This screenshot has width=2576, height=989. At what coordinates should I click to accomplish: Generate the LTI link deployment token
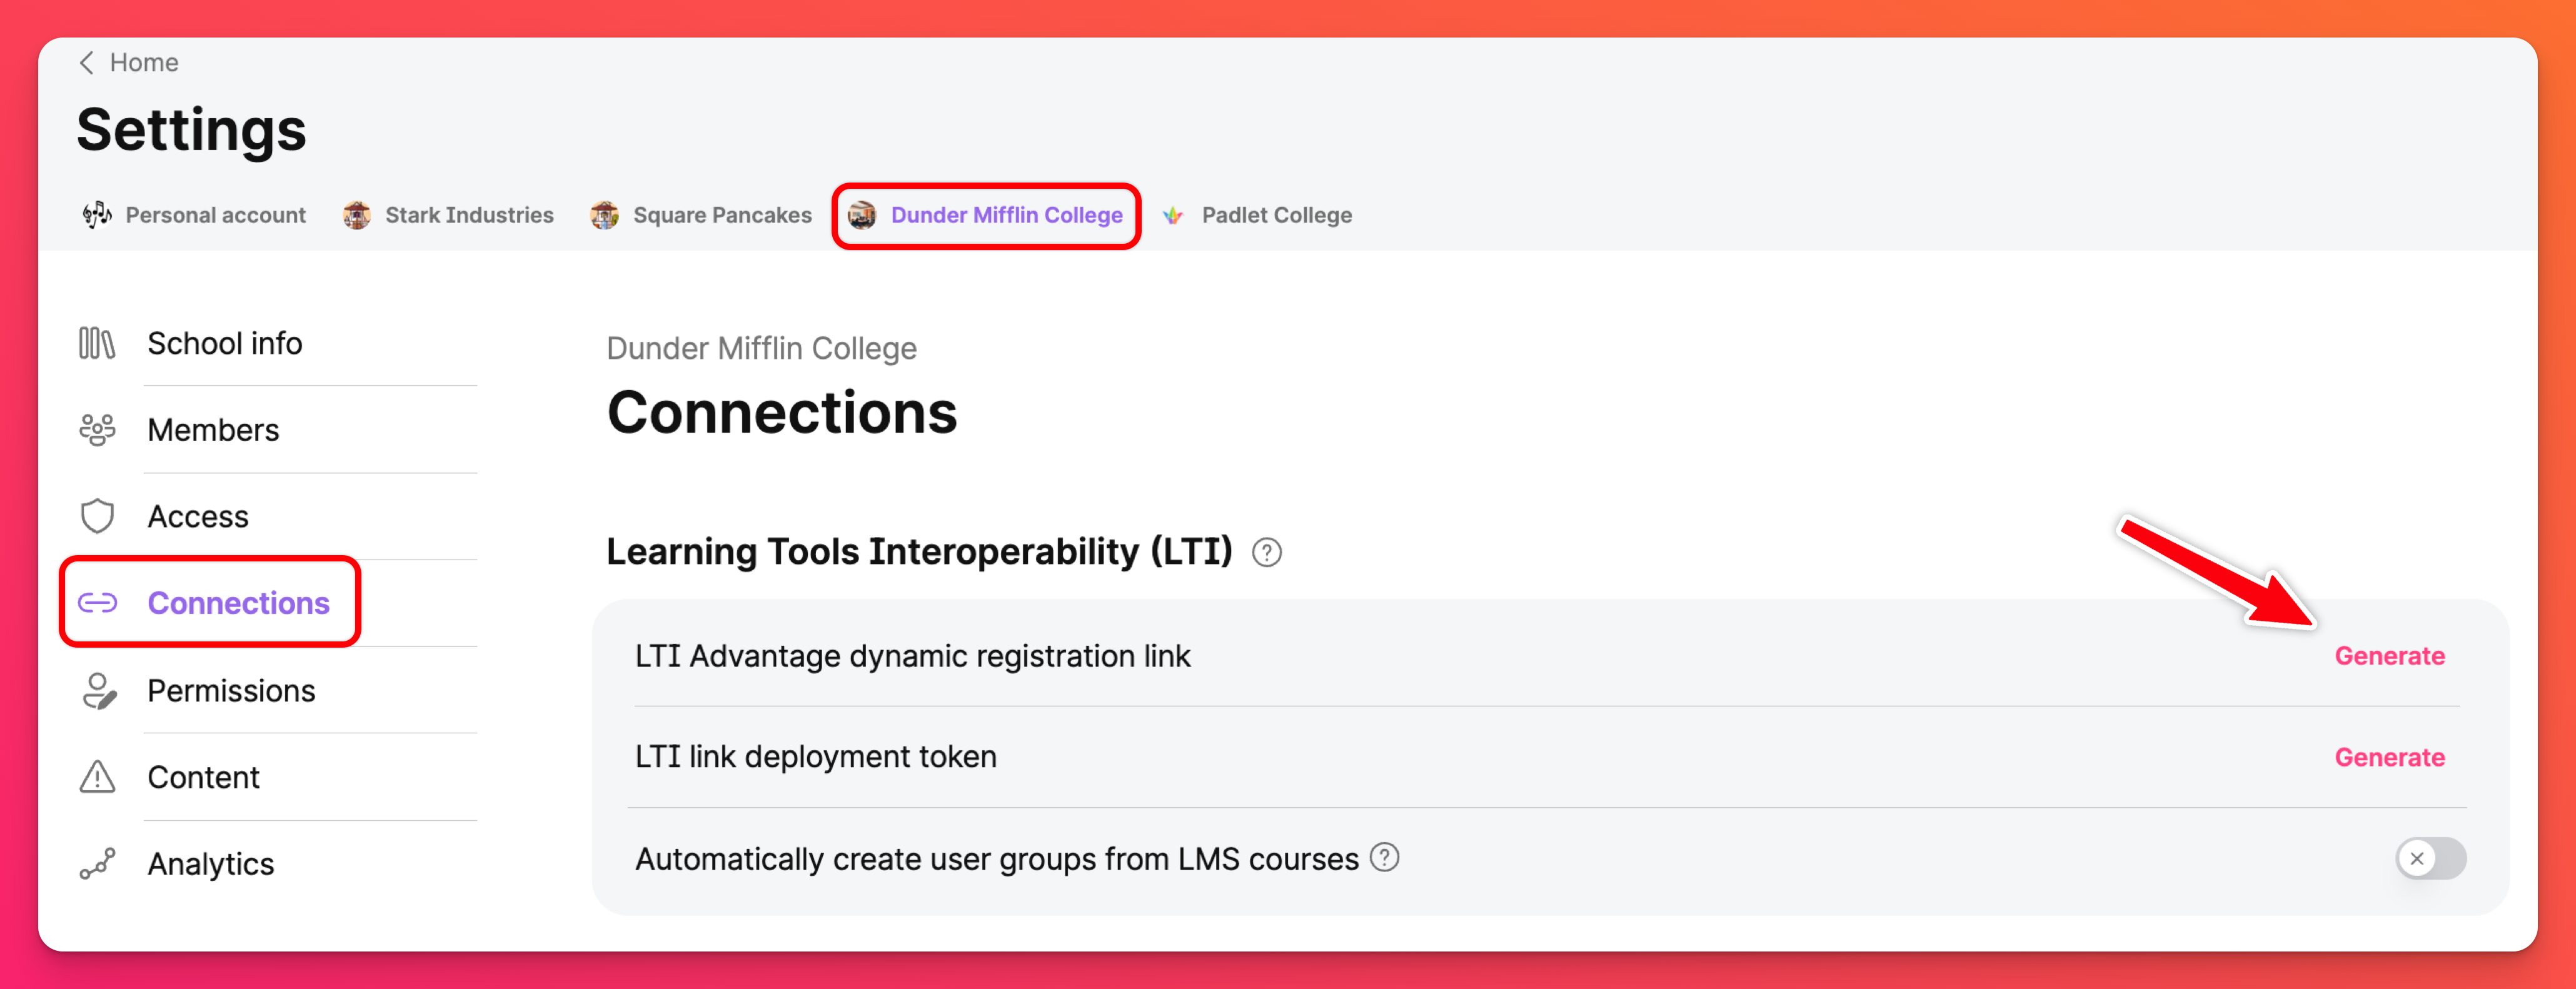pyautogui.click(x=2389, y=757)
